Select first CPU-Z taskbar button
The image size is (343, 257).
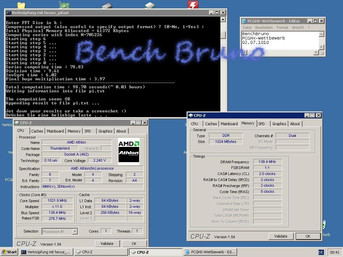[101, 252]
